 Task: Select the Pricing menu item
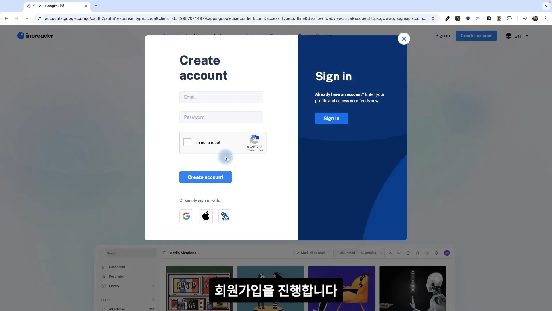[252, 35]
